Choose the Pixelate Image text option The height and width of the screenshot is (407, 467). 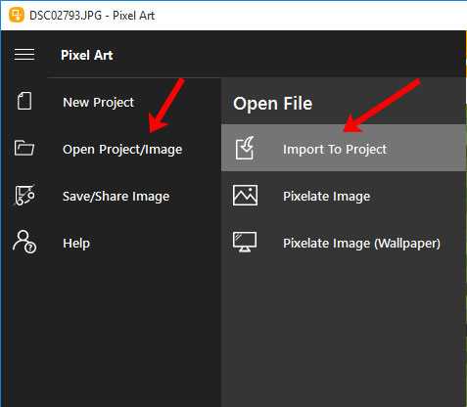(x=327, y=197)
